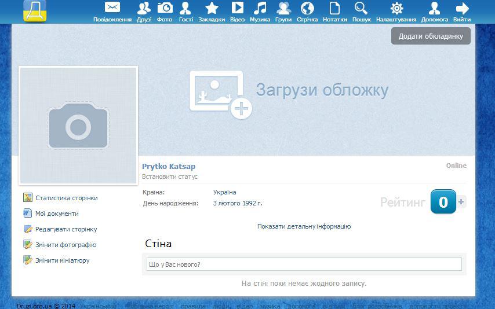Screen dimensions: 495x309
Task: Click the Мої документи document icon
Action: tap(28, 213)
